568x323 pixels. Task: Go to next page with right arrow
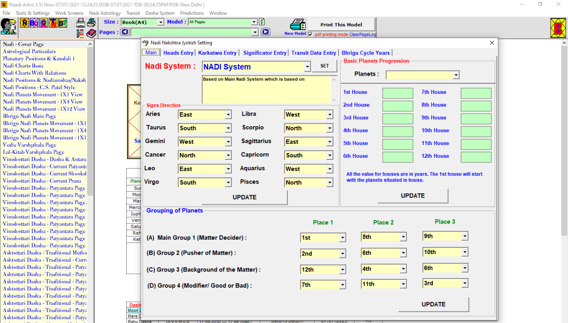pos(265,32)
